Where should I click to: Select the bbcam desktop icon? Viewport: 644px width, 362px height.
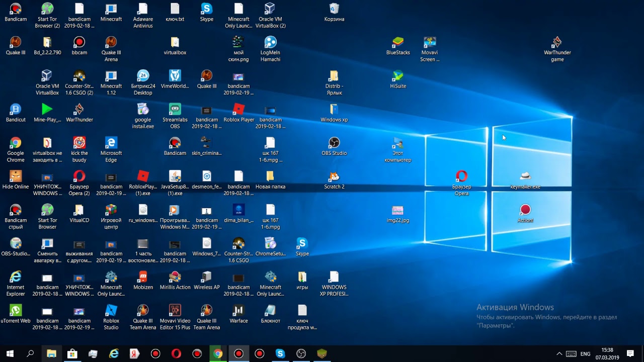pos(79,46)
